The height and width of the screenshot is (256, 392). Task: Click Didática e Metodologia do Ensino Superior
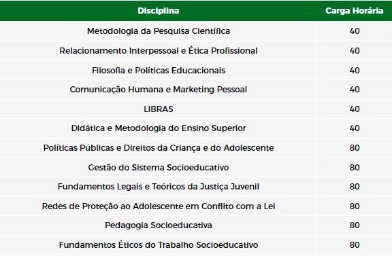coord(159,128)
